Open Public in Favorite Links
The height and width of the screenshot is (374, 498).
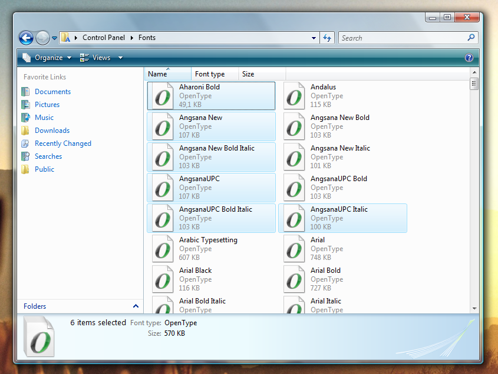tap(44, 169)
